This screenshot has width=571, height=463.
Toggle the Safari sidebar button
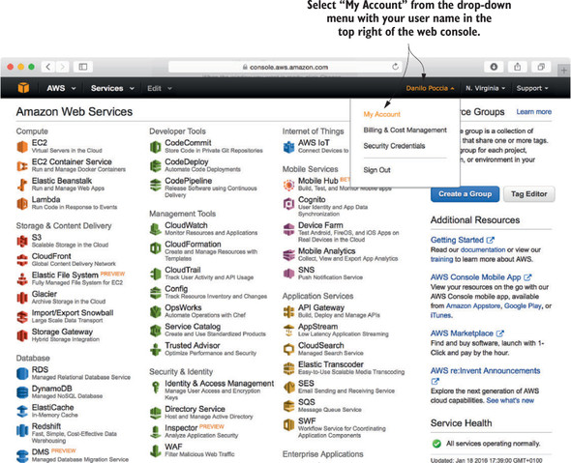[83, 67]
